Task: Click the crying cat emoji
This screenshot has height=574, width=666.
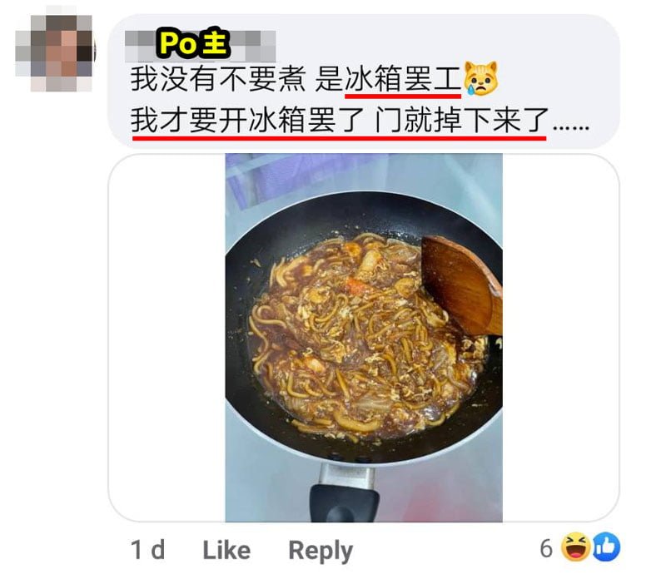Action: 480,78
